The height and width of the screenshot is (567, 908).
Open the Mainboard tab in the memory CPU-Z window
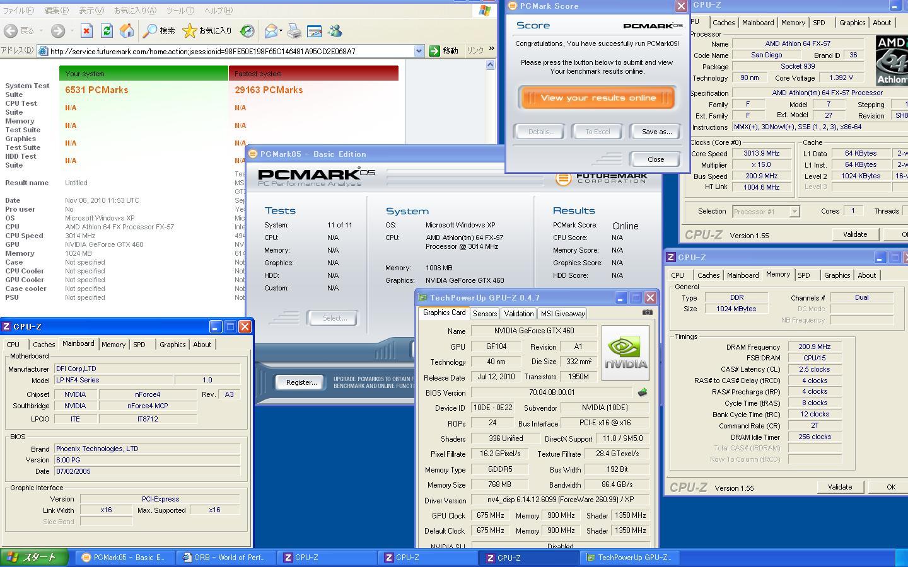(x=743, y=275)
